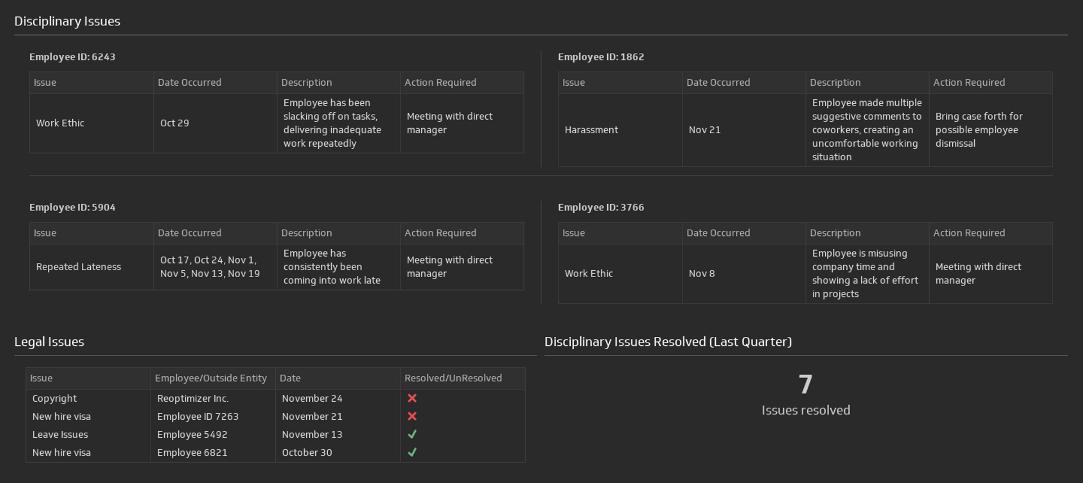Viewport: 1083px width, 483px height.
Task: Click New hire visa in Employee 6821 row
Action: coord(88,453)
